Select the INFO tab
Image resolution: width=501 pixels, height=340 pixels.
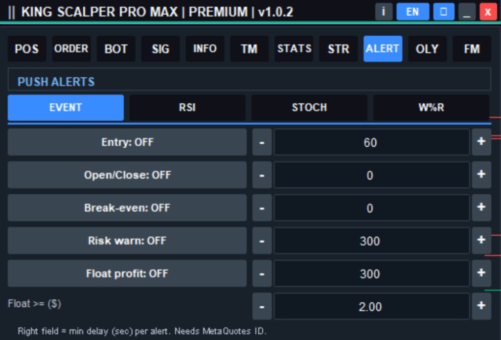coord(205,49)
